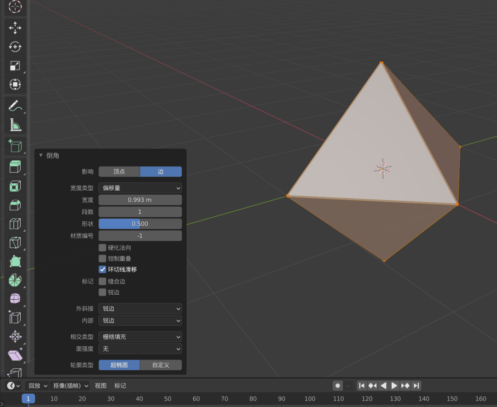Set bevel affect to 顶点 (vertices)

pyautogui.click(x=119, y=172)
